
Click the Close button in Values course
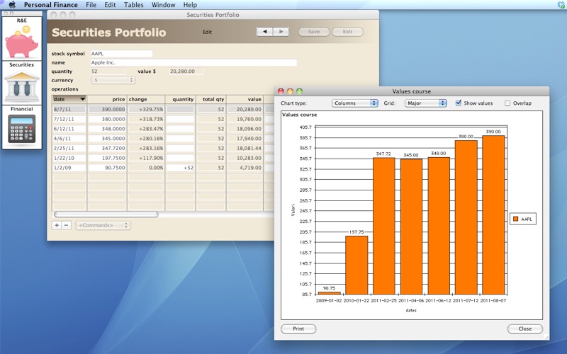525,329
